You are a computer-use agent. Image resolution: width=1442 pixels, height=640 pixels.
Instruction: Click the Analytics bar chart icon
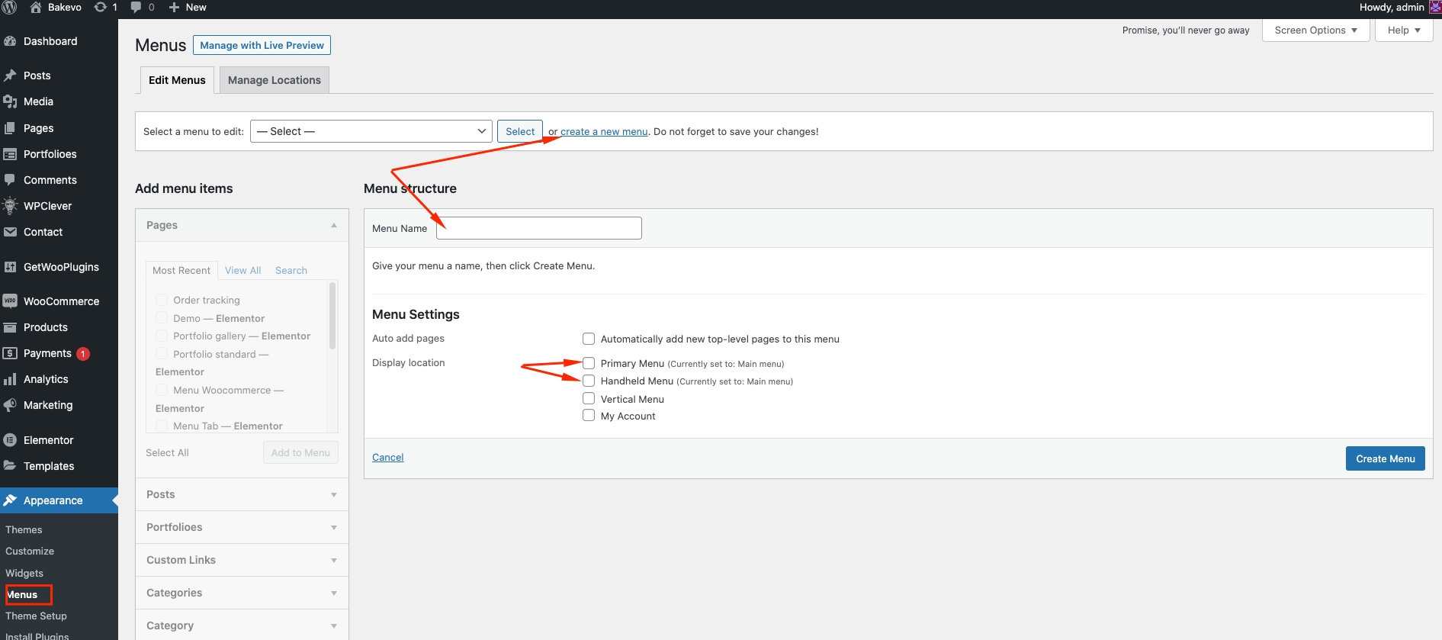coord(10,379)
